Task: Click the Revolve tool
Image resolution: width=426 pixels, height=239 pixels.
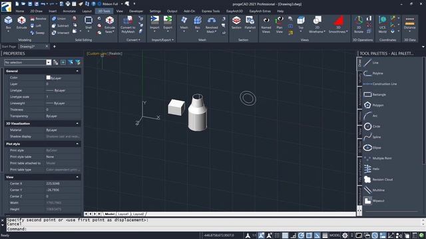Action: [x=38, y=19]
